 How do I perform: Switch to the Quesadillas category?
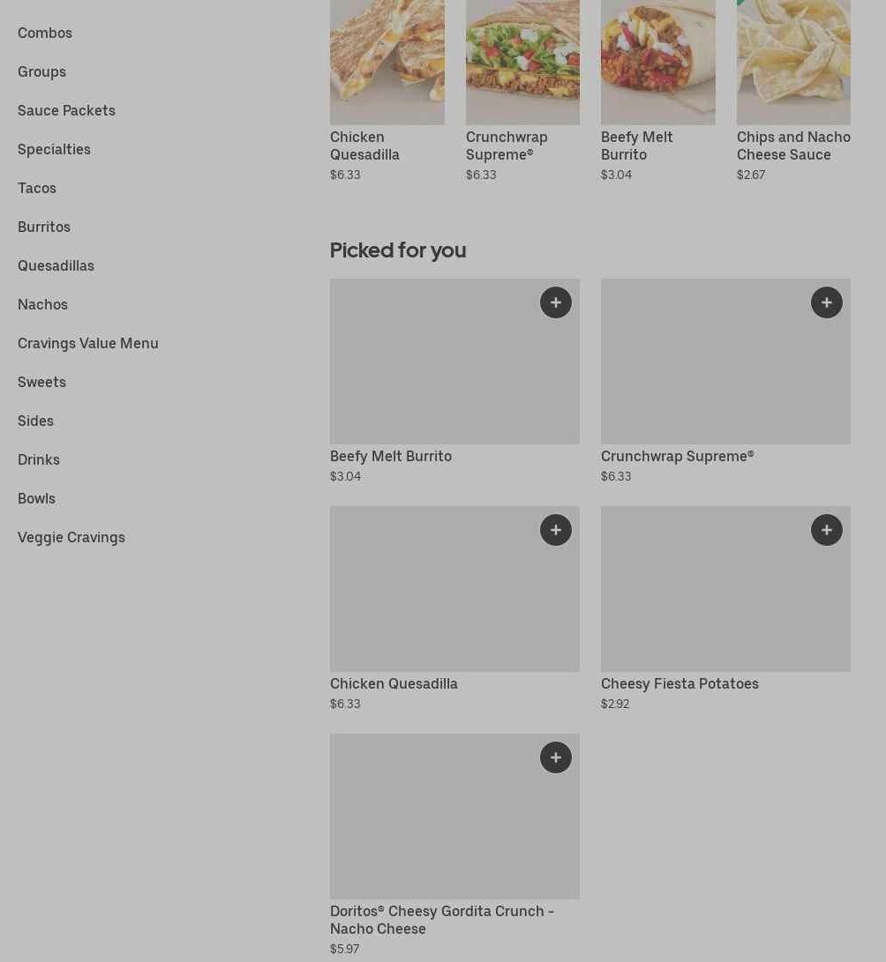56,265
